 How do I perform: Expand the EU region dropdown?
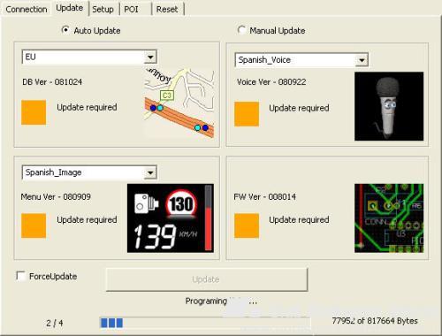pyautogui.click(x=150, y=57)
